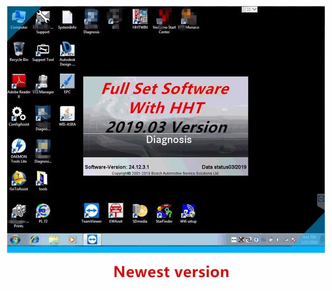The height and width of the screenshot is (291, 332).
Task: Launch the Wifi setup shortcut
Action: point(188,214)
